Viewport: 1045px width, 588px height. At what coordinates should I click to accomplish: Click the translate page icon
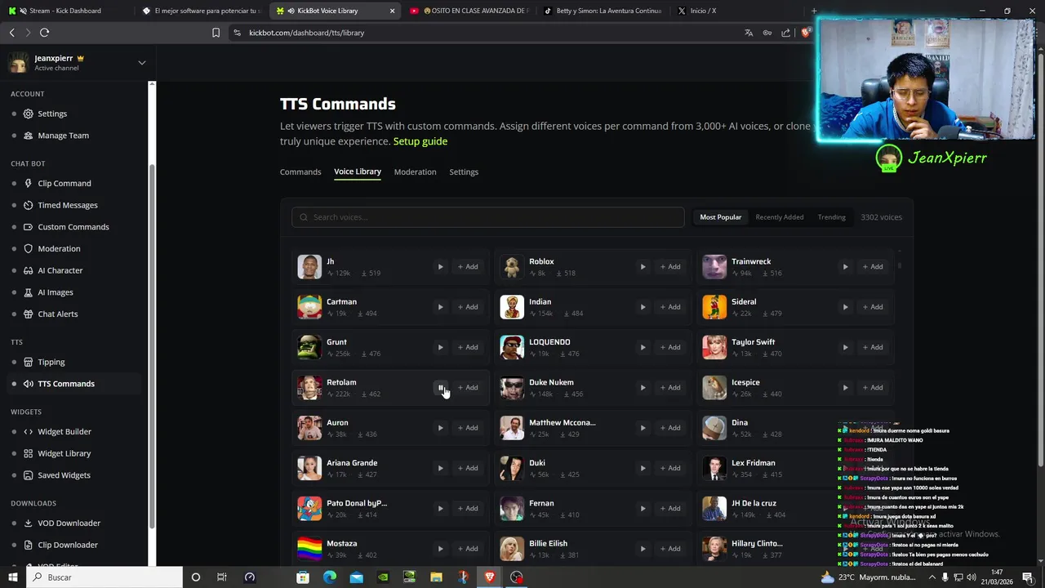(x=749, y=33)
